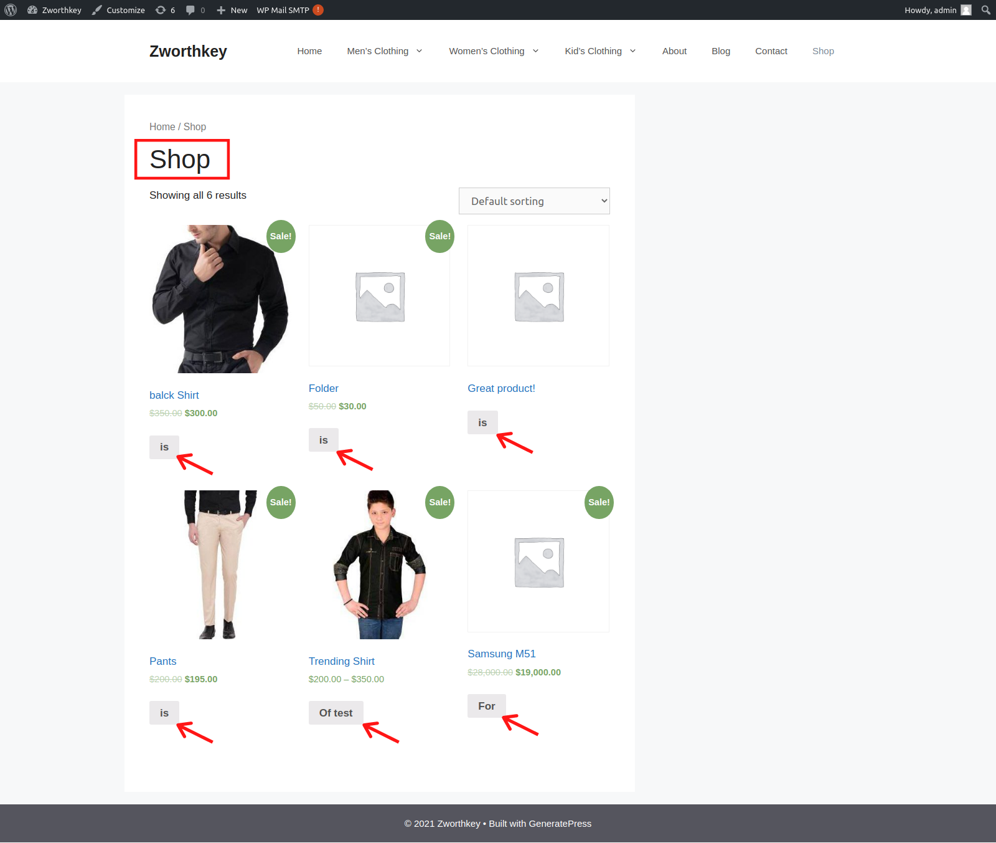Click the Great product! placeholder image

(x=538, y=296)
